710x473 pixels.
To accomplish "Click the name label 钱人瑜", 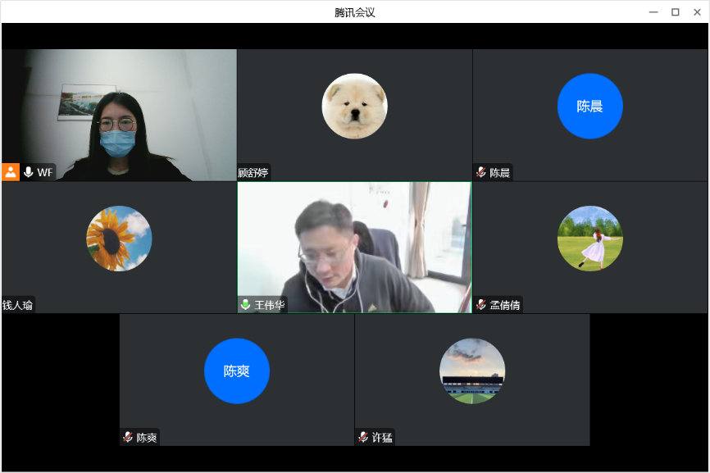I will (x=18, y=305).
